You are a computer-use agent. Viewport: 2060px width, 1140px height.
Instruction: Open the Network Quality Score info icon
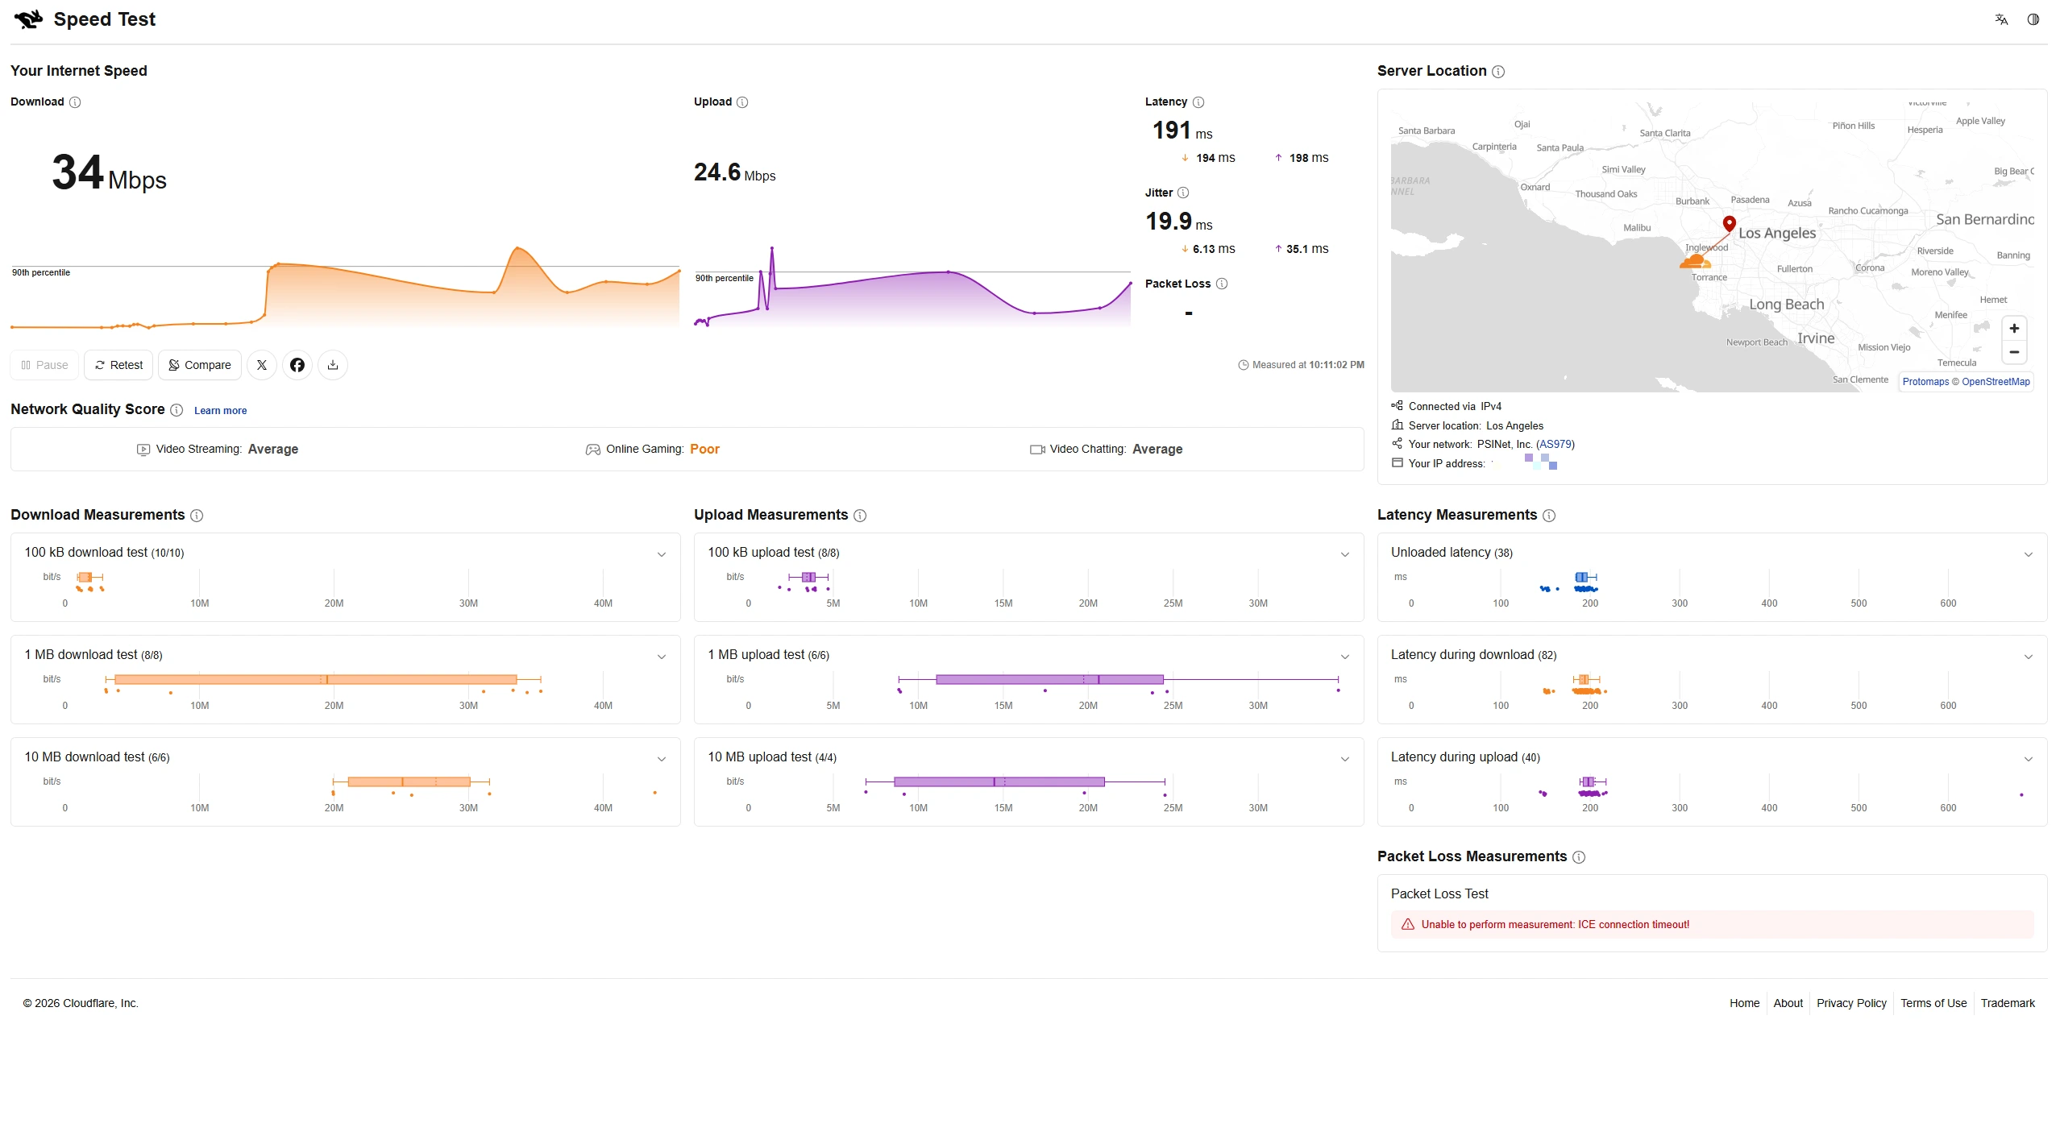pos(177,410)
